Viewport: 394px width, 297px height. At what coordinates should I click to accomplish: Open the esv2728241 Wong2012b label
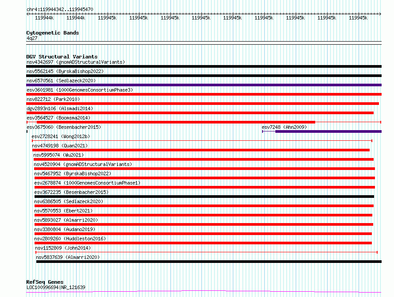pyautogui.click(x=61, y=136)
